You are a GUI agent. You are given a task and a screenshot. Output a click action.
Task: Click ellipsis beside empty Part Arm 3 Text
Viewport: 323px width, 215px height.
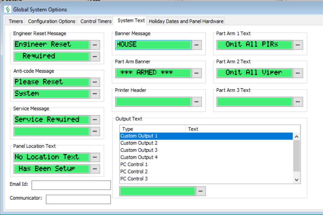[298, 102]
